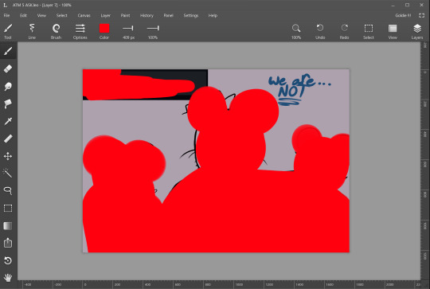The image size is (430, 289).
Task: Open the Layers panel
Action: point(416,31)
